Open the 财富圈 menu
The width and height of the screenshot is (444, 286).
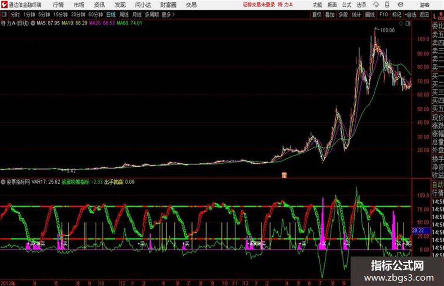pyautogui.click(x=168, y=5)
